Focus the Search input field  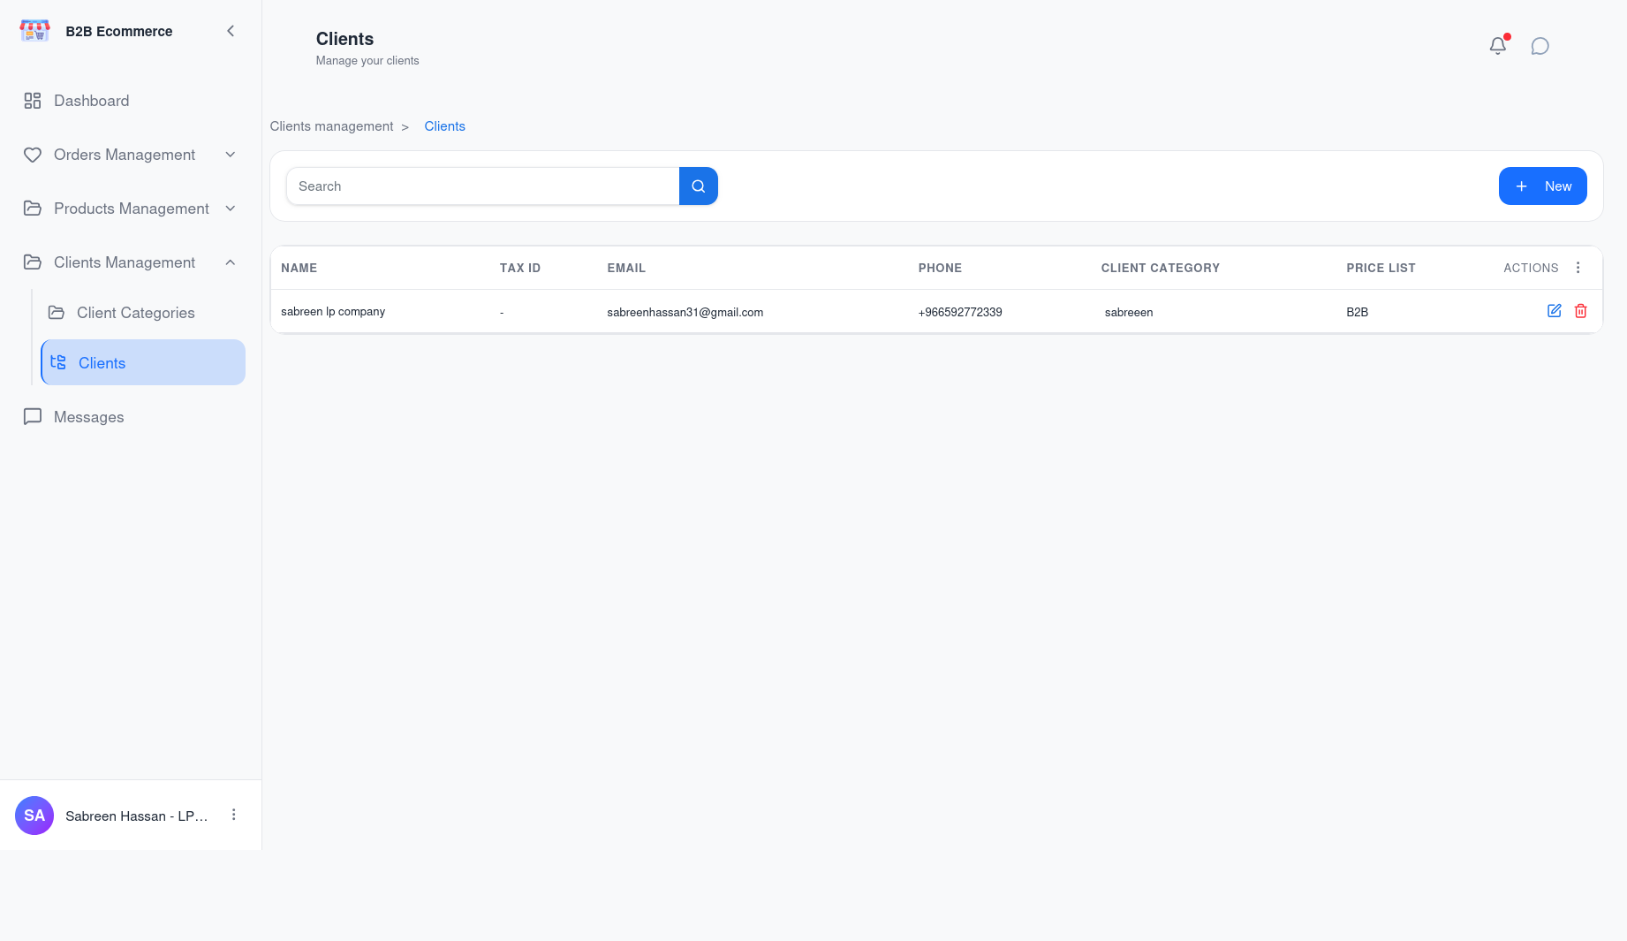point(482,186)
